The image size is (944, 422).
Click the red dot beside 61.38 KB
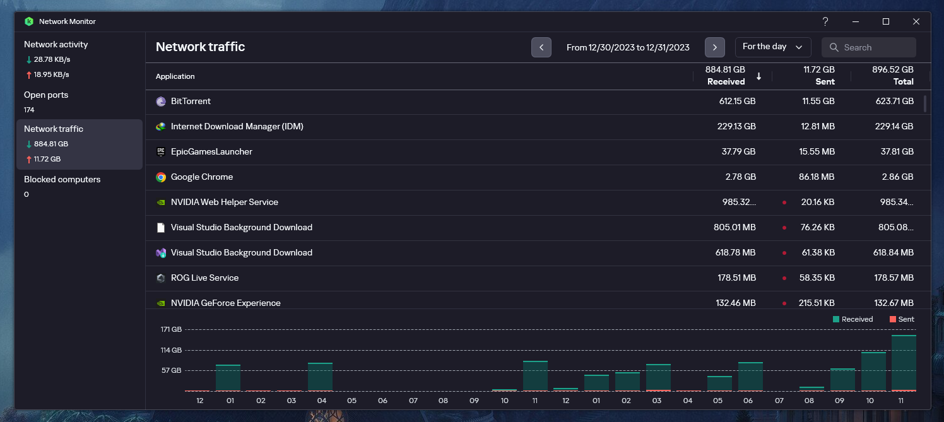point(784,253)
